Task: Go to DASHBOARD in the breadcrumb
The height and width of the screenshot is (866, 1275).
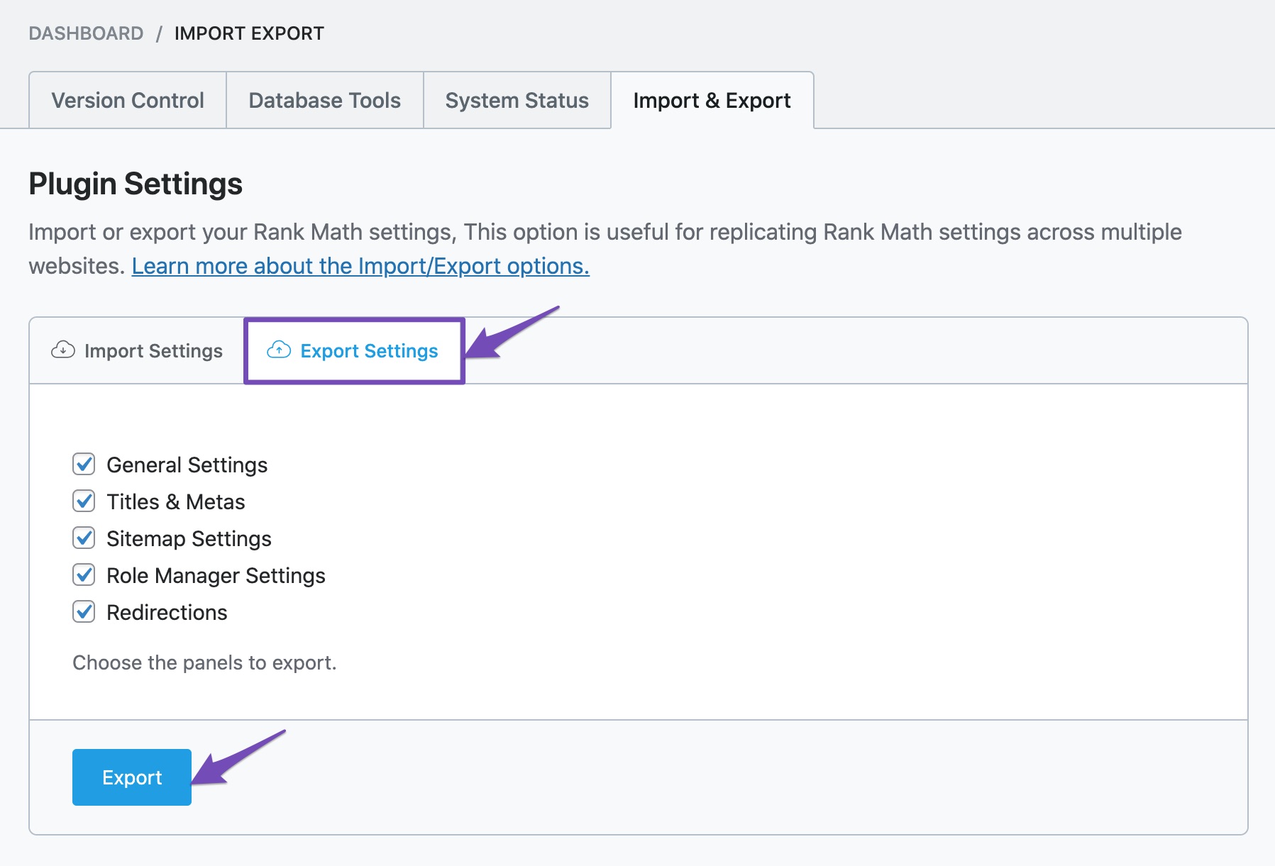Action: 86,33
